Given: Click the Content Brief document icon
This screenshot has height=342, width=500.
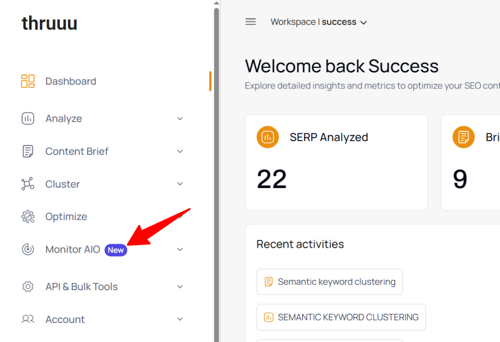Looking at the screenshot, I should click(x=28, y=151).
